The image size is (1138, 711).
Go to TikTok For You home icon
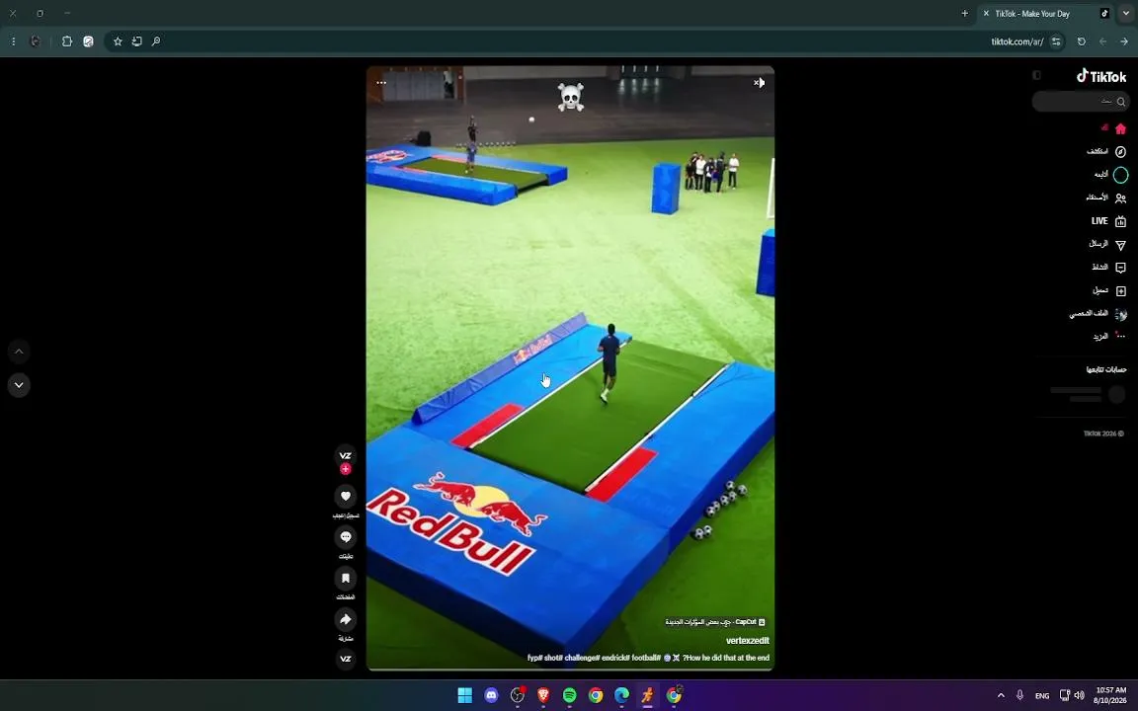(1120, 128)
